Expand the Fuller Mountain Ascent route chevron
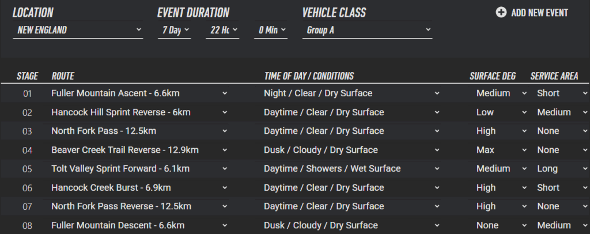Image resolution: width=590 pixels, height=234 pixels. [224, 93]
